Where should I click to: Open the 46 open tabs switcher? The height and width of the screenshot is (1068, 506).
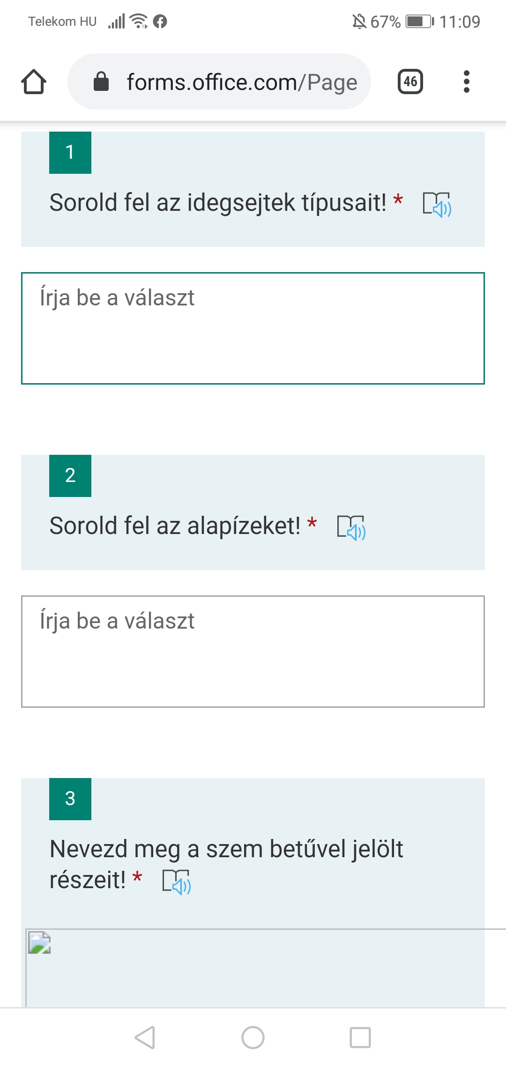pyautogui.click(x=410, y=82)
